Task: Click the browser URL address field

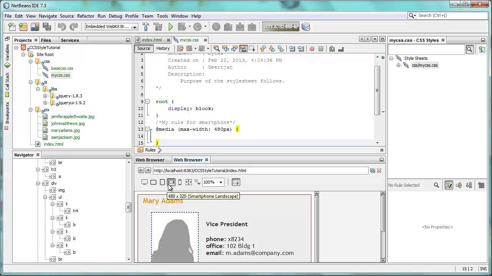Action: coord(261,171)
